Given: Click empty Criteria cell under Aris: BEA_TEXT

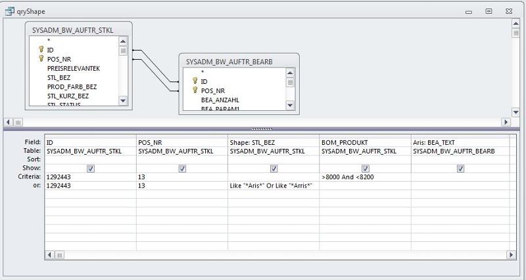Looking at the screenshot, I should [460, 176].
